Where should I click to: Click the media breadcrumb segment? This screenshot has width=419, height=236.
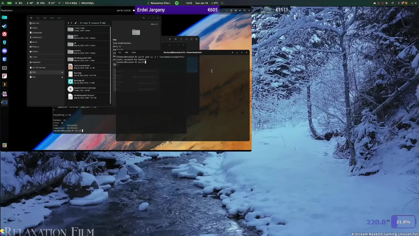(x=85, y=23)
